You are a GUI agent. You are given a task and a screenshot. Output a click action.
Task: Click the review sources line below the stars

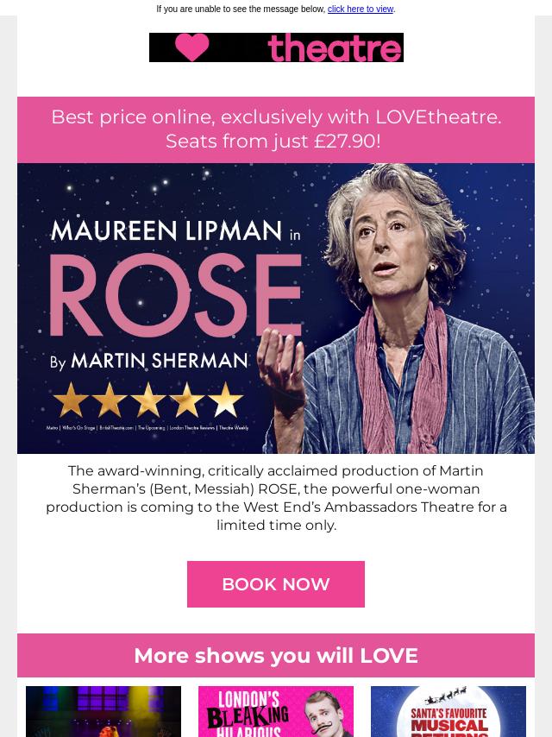click(147, 428)
